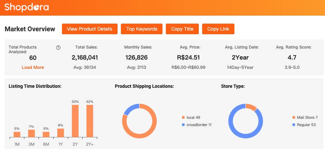Toggle the Mall Store legend item
Screen dimensions: 325x151
[x=305, y=117]
